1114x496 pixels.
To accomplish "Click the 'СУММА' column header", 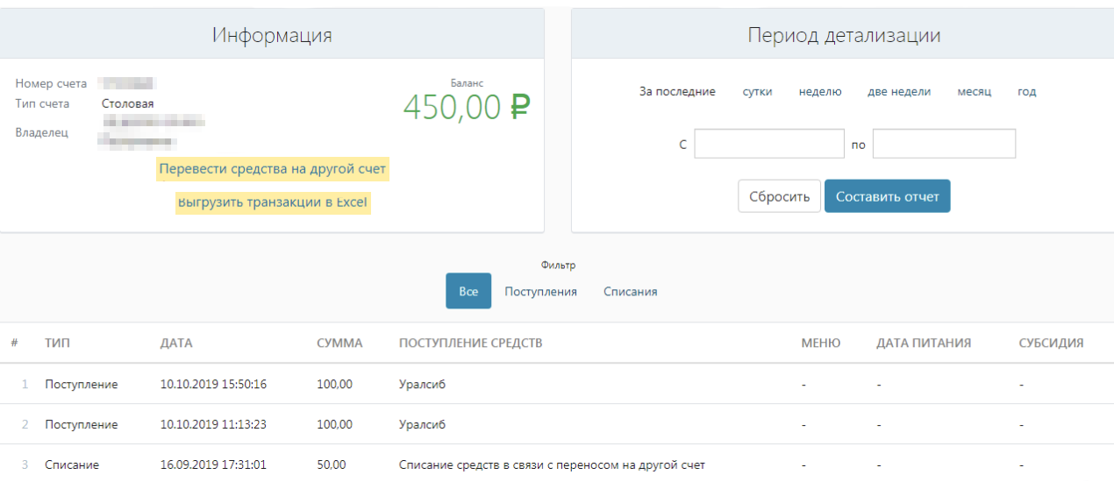I will click(x=339, y=344).
